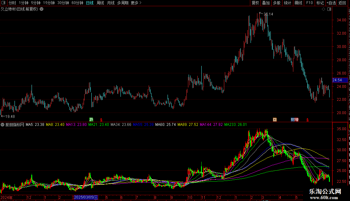Click the red S marker near 财增
Screen dimensions: 350x201
307,120
